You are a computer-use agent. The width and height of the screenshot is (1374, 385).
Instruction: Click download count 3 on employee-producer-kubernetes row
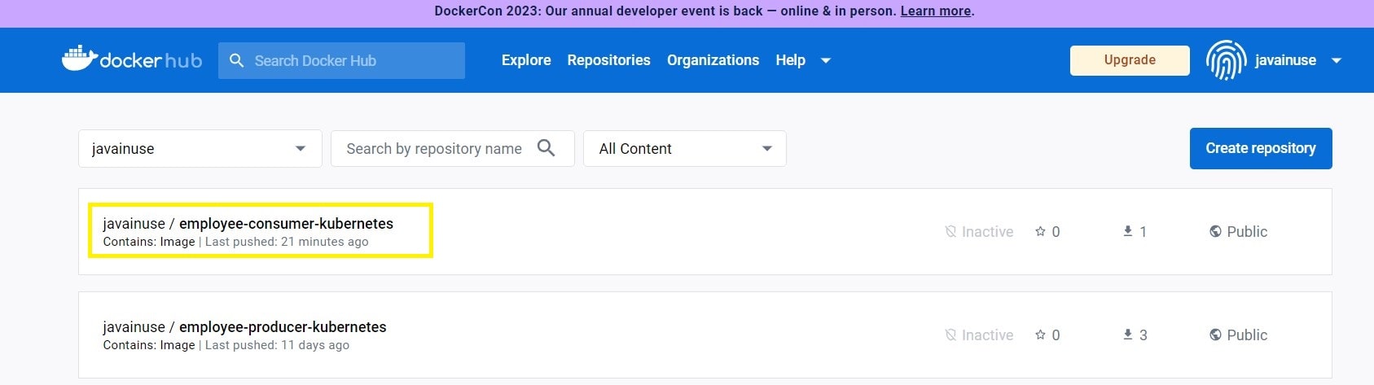(x=1144, y=335)
